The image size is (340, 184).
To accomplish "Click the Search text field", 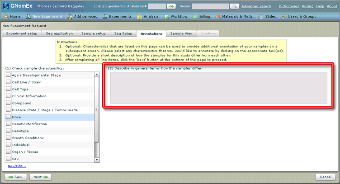I will click(x=210, y=6).
